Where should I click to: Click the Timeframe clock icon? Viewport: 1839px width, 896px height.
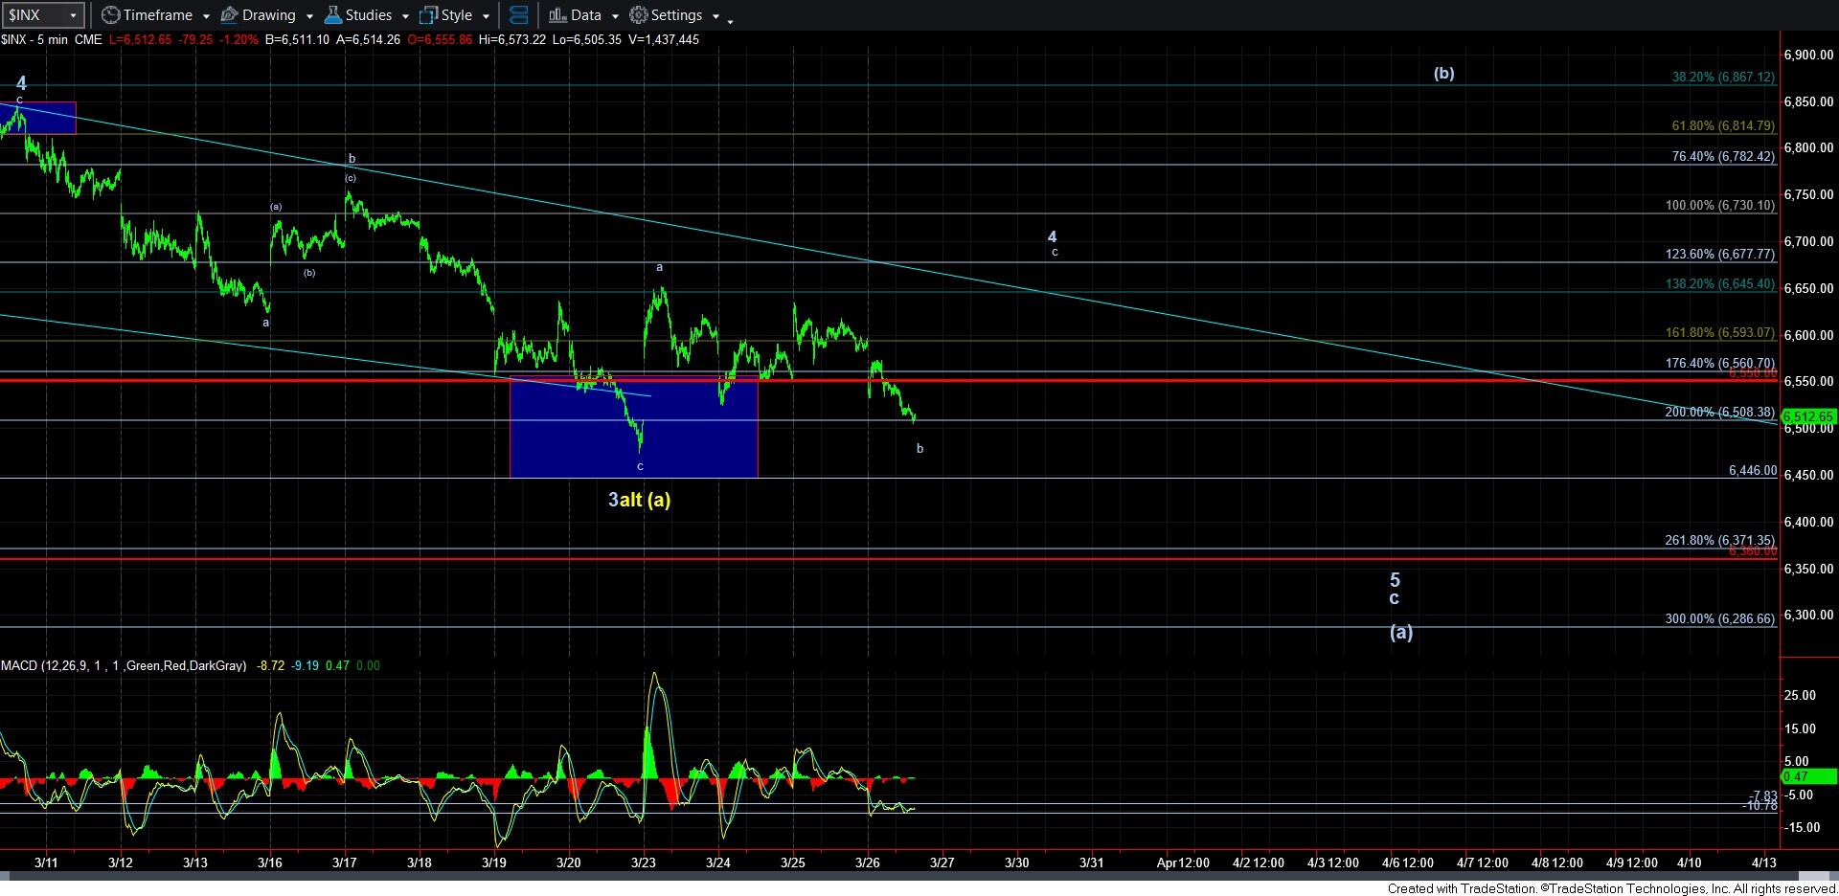point(111,15)
